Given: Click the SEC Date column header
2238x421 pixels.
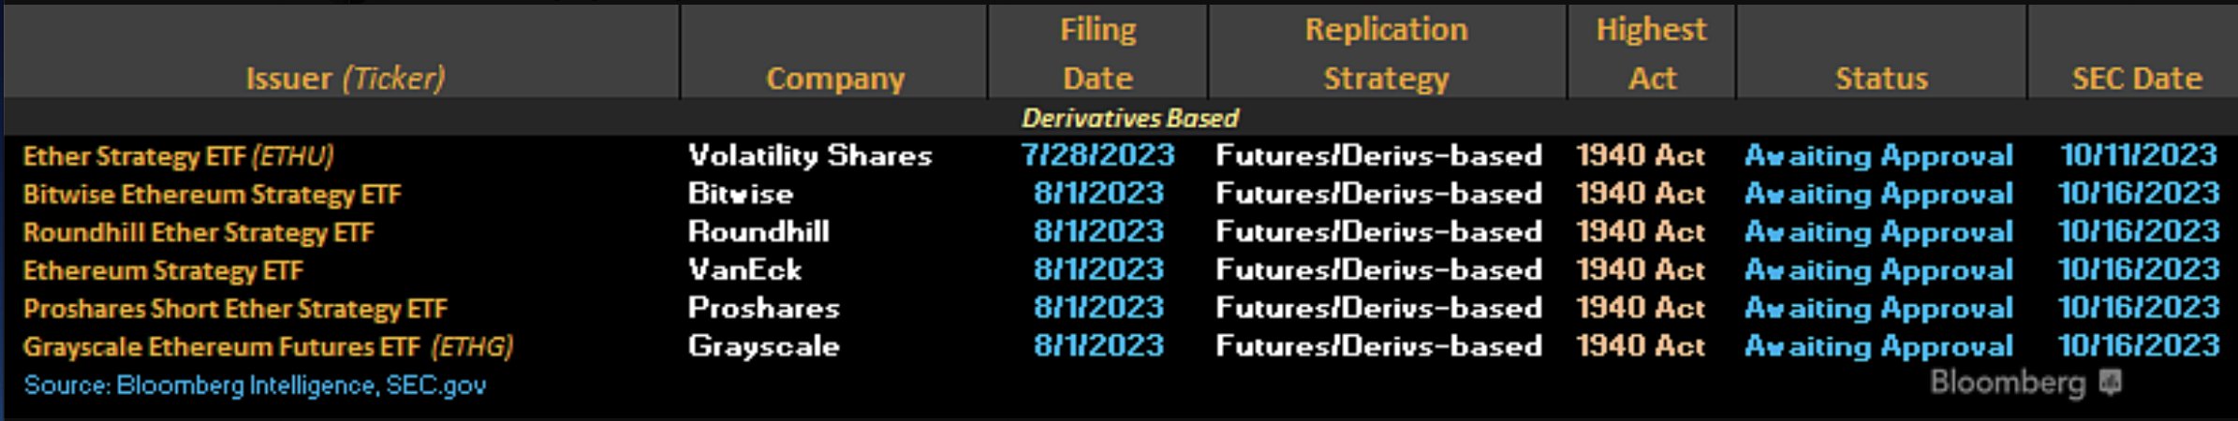Looking at the screenshot, I should [x=2137, y=78].
